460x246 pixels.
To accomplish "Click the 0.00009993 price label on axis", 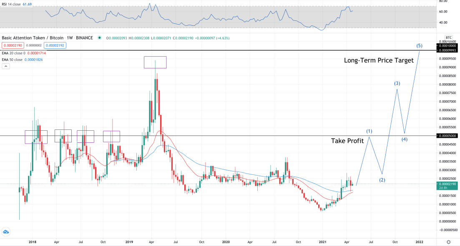I will [447, 50].
